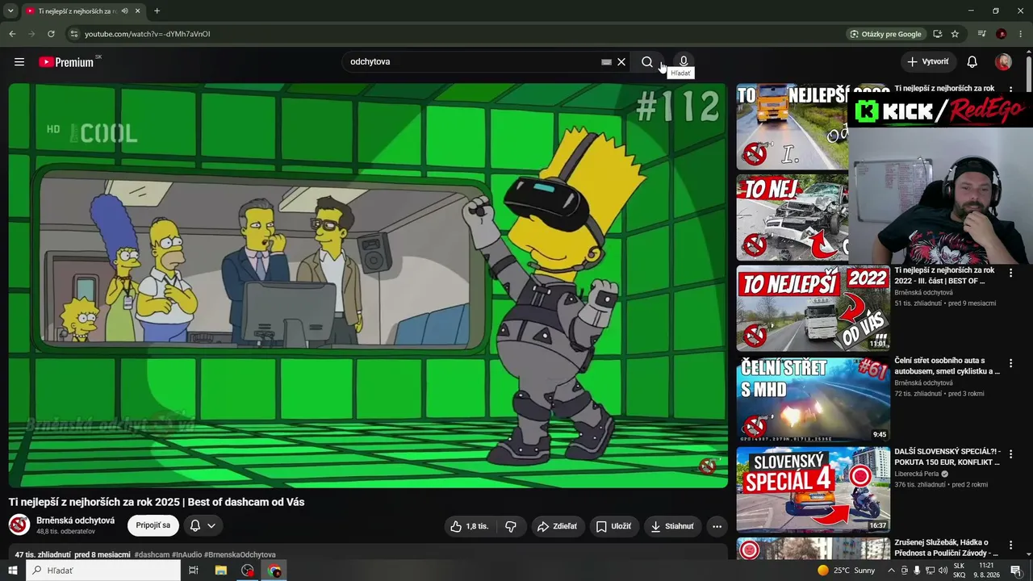Screen dimensions: 1033x581
Task: Open options menu for DALŠÍ SLOVENSKÝ SPECIÁL video
Action: tap(1010, 455)
